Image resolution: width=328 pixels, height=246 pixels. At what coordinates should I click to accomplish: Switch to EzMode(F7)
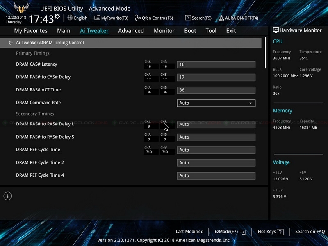point(230,232)
